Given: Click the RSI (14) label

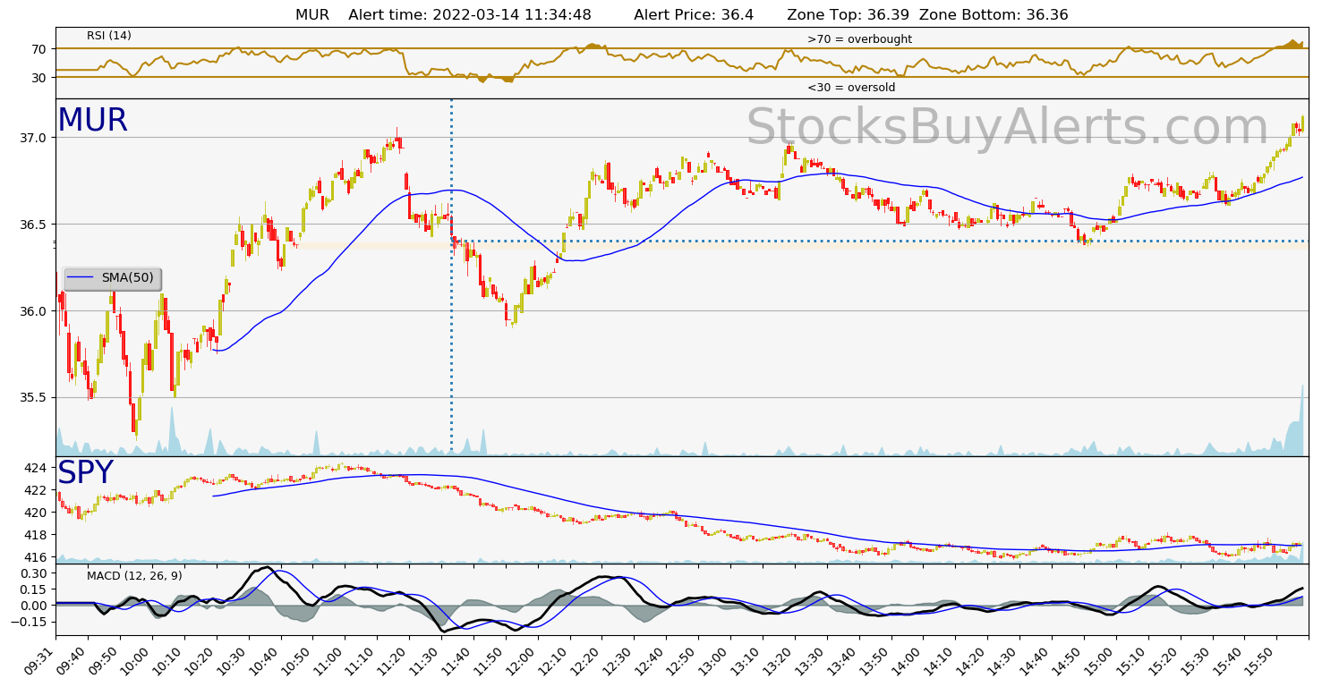Looking at the screenshot, I should (109, 36).
